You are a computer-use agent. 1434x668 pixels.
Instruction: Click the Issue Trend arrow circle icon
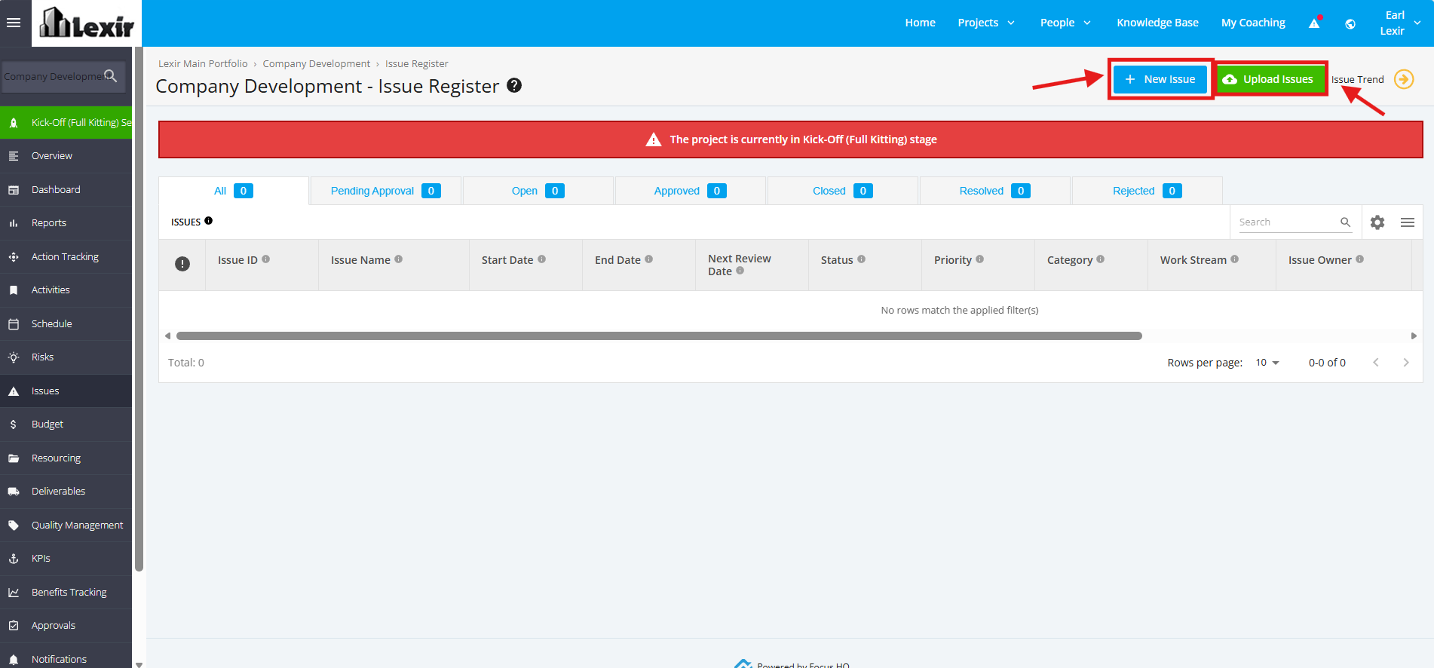[1404, 79]
